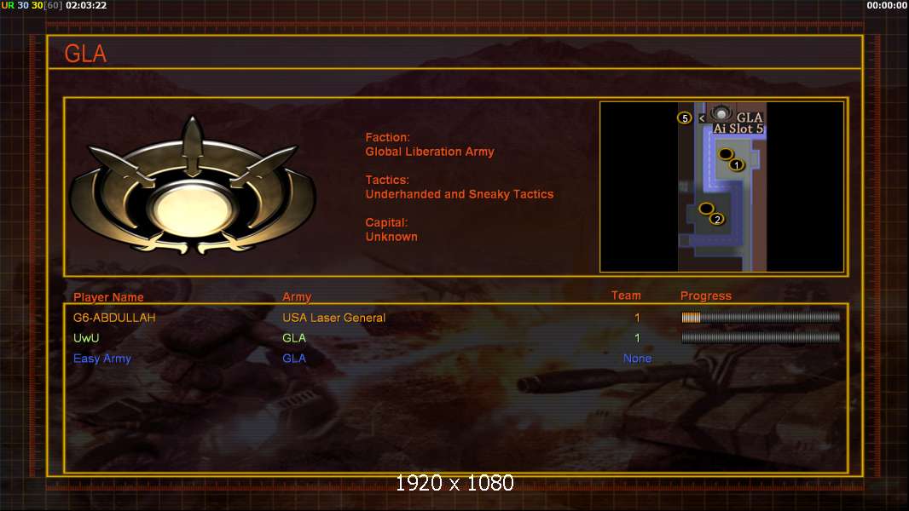The height and width of the screenshot is (511, 909).
Task: Click the 'Progress' column header
Action: point(705,296)
